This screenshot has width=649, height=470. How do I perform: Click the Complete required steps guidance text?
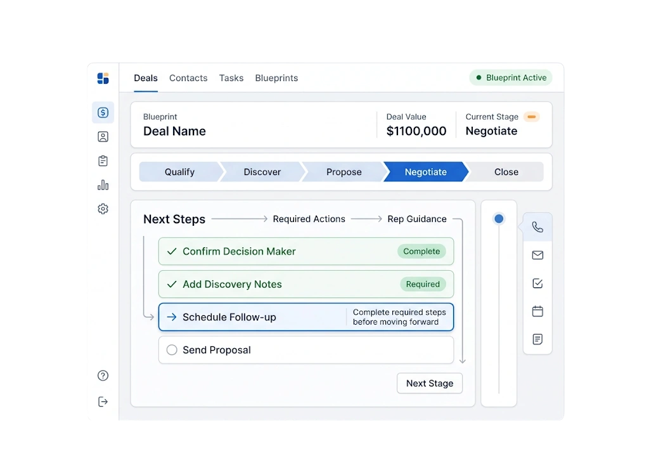pos(399,317)
